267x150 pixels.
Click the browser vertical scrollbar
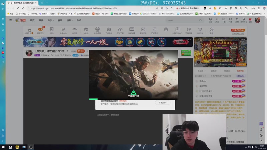coord(266,27)
